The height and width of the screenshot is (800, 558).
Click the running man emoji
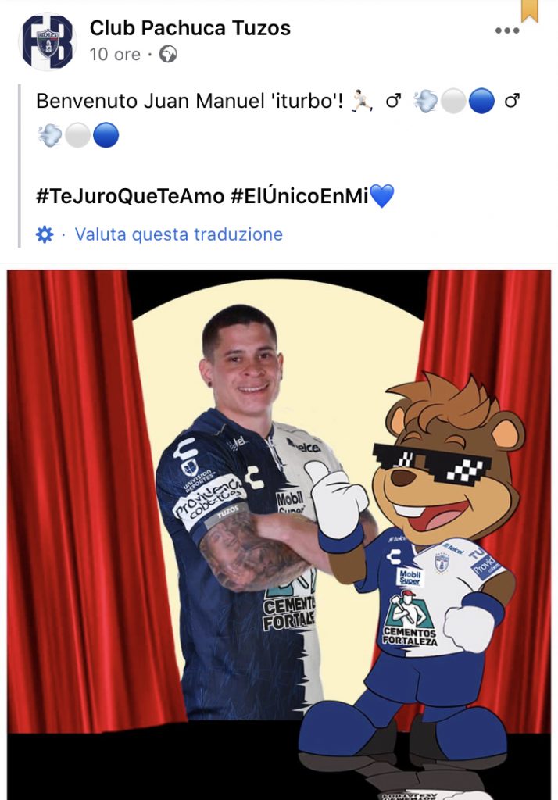click(x=361, y=101)
